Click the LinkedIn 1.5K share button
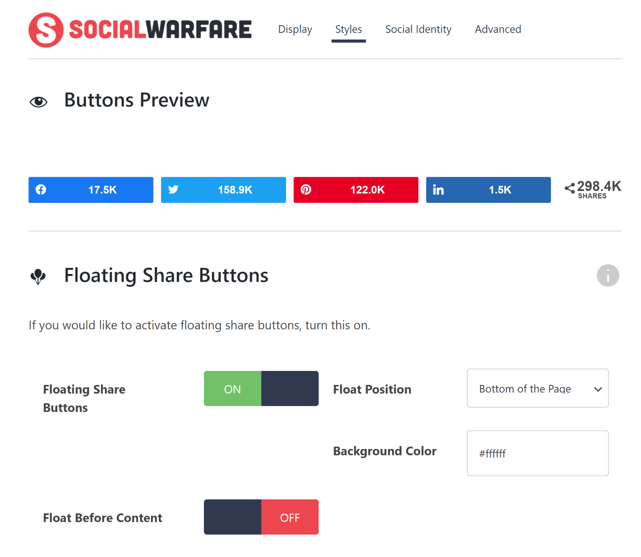641x557 pixels. coord(488,190)
